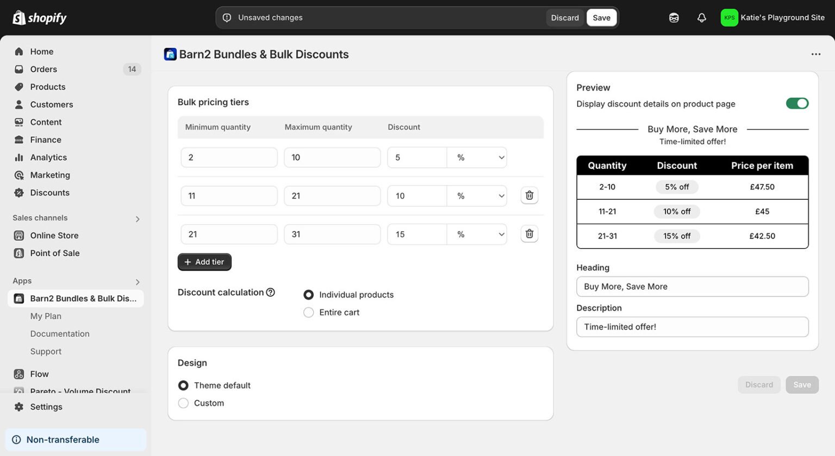Expand the Apps section chevron
835x456 pixels.
(x=137, y=282)
